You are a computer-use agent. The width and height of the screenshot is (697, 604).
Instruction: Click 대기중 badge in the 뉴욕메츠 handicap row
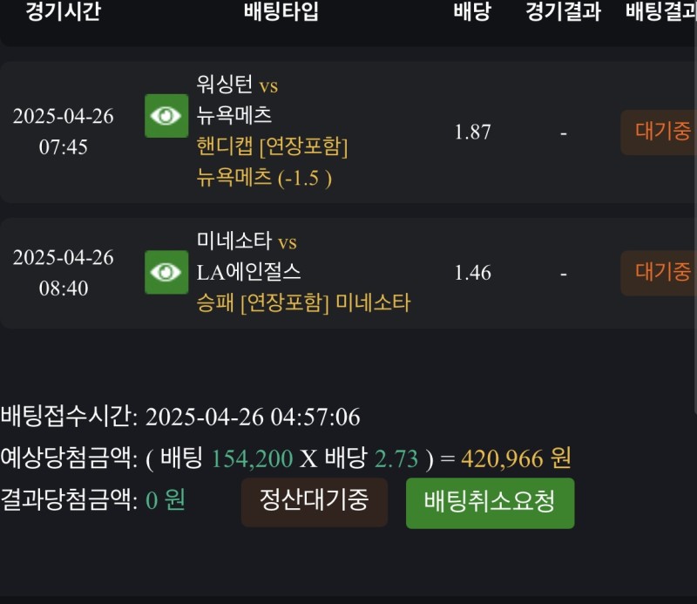[660, 132]
